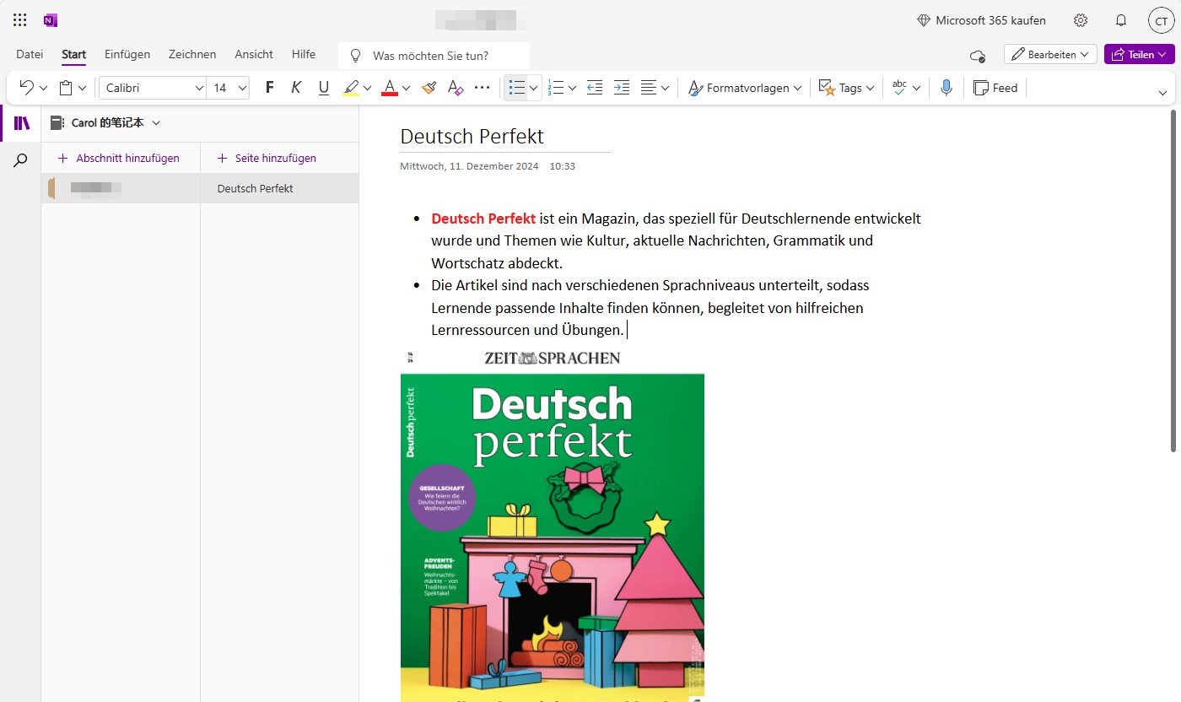
Task: Switch to the Ansicht tab
Action: point(254,54)
